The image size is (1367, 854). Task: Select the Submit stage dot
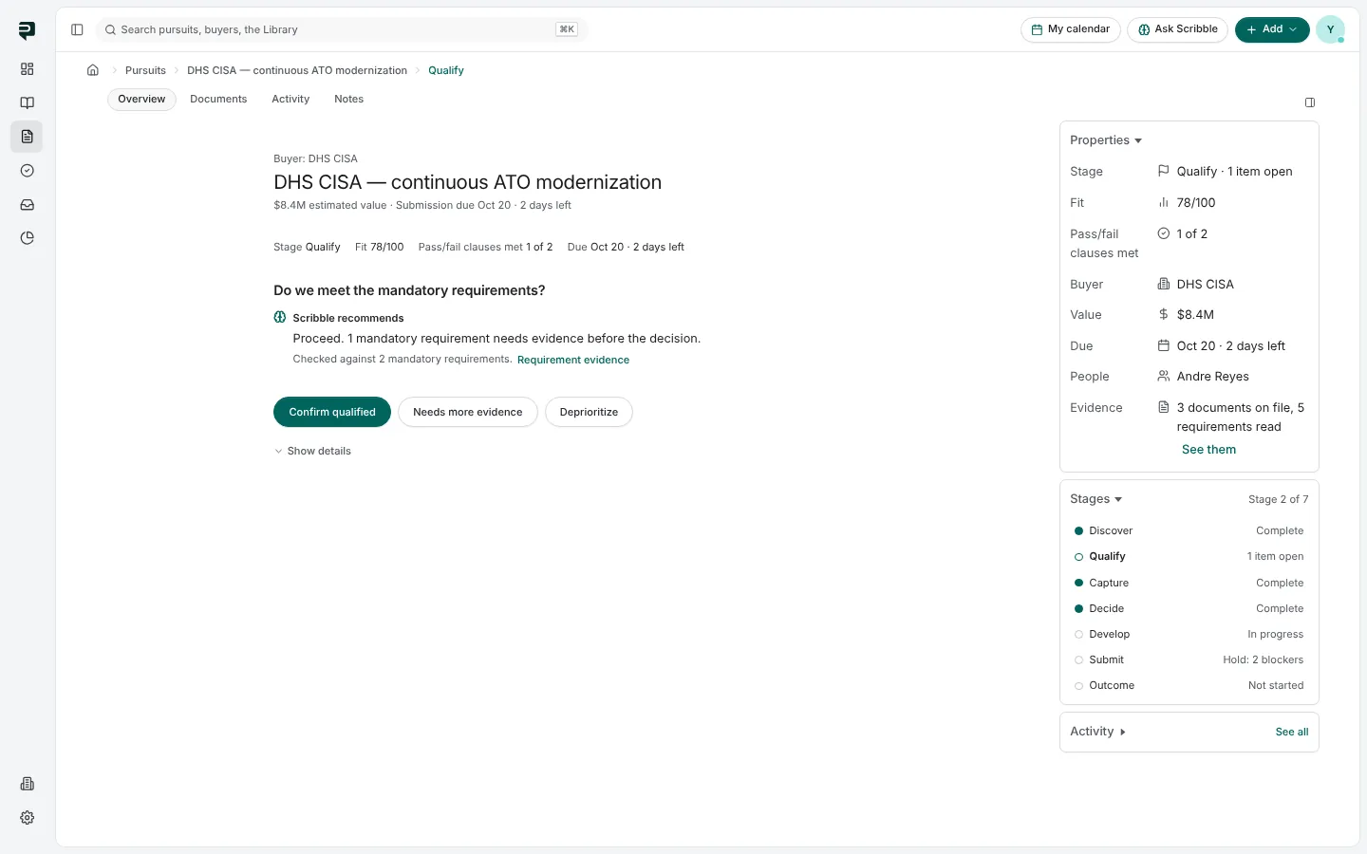[1078, 660]
